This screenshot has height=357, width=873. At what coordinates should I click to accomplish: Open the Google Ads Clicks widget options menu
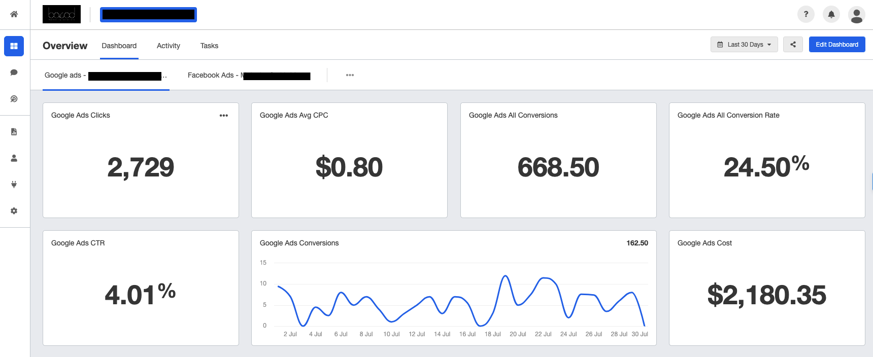click(224, 116)
